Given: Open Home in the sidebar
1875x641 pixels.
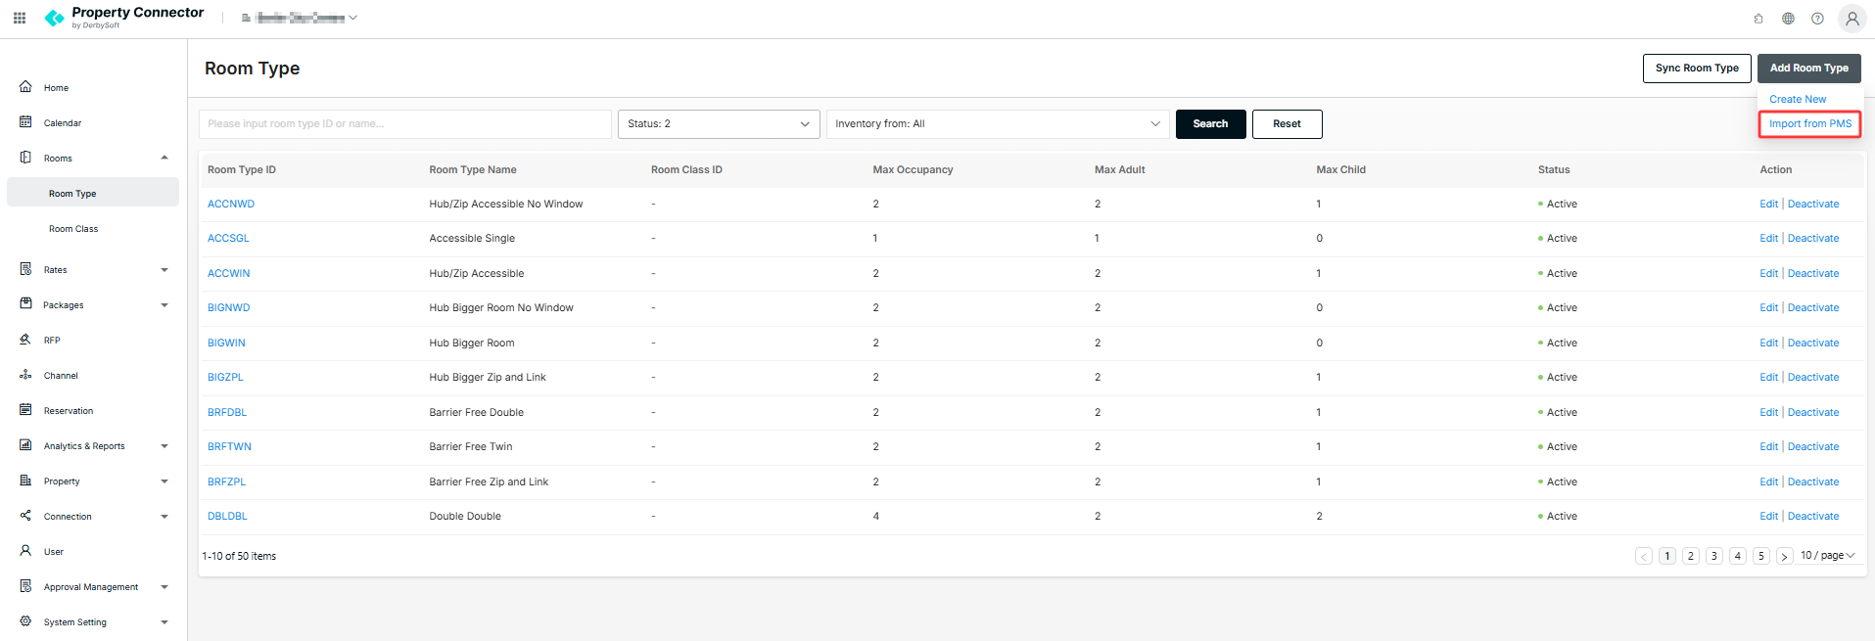Looking at the screenshot, I should [x=56, y=88].
